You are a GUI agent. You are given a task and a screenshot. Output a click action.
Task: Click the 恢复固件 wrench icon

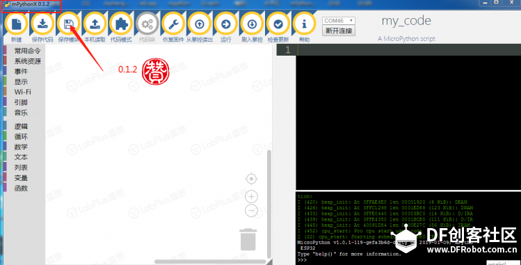click(x=173, y=24)
